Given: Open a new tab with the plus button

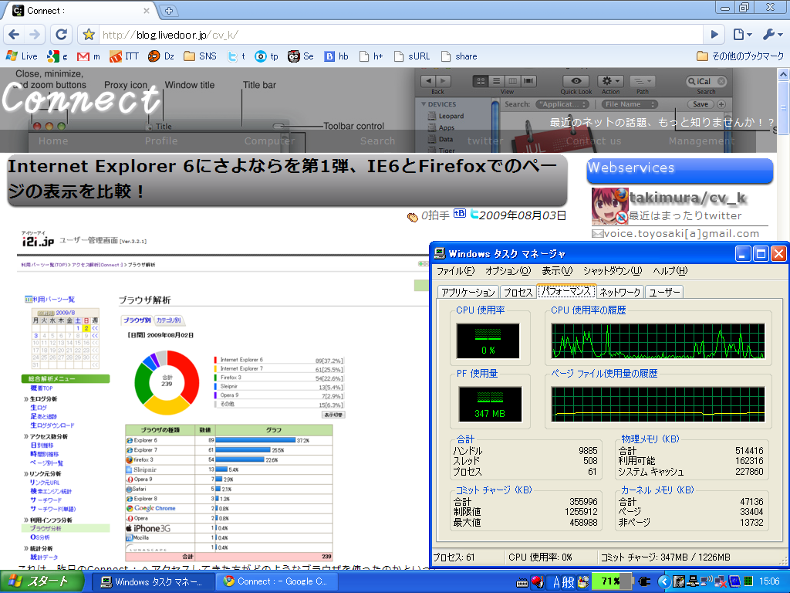Looking at the screenshot, I should point(169,10).
